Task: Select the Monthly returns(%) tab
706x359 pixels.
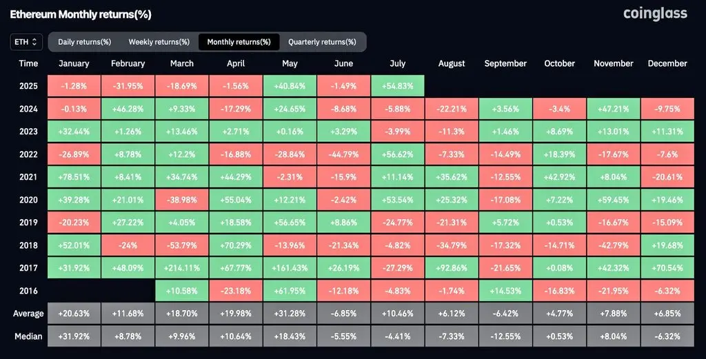Action: 239,42
